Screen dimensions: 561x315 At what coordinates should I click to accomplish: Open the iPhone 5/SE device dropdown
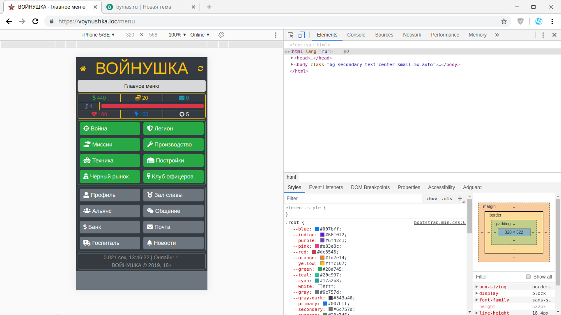[99, 35]
